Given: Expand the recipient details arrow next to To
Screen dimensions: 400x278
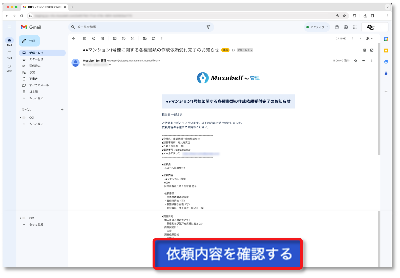Looking at the screenshot, I should click(110, 65).
